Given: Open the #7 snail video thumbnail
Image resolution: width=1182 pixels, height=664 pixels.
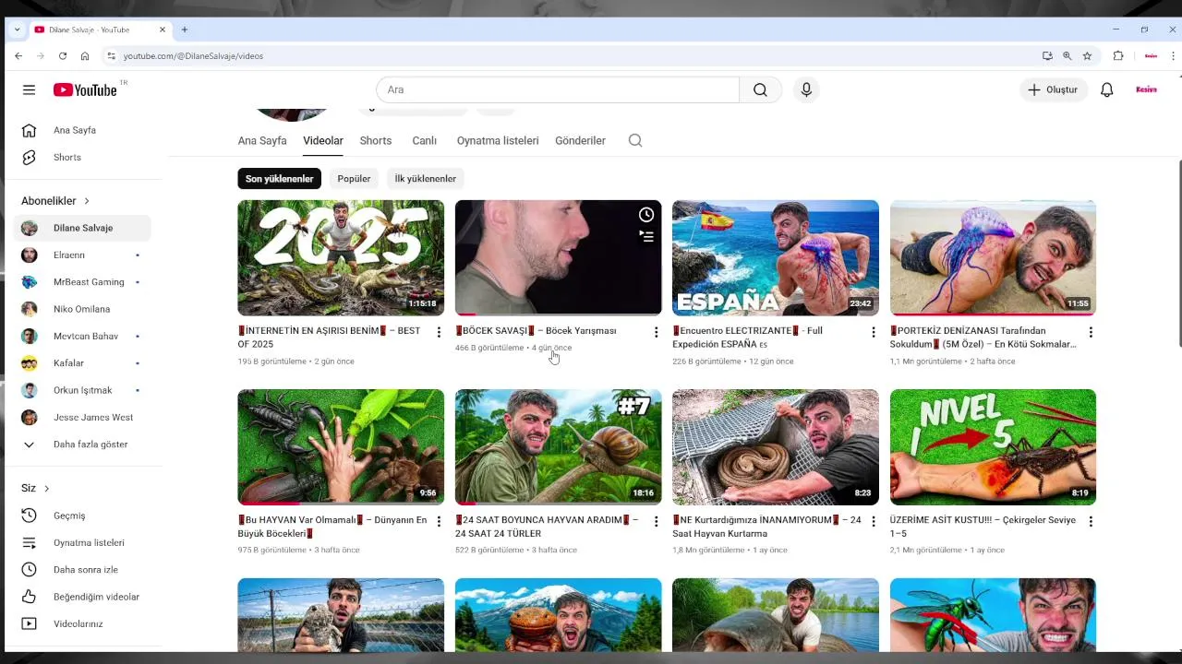Looking at the screenshot, I should [x=558, y=446].
